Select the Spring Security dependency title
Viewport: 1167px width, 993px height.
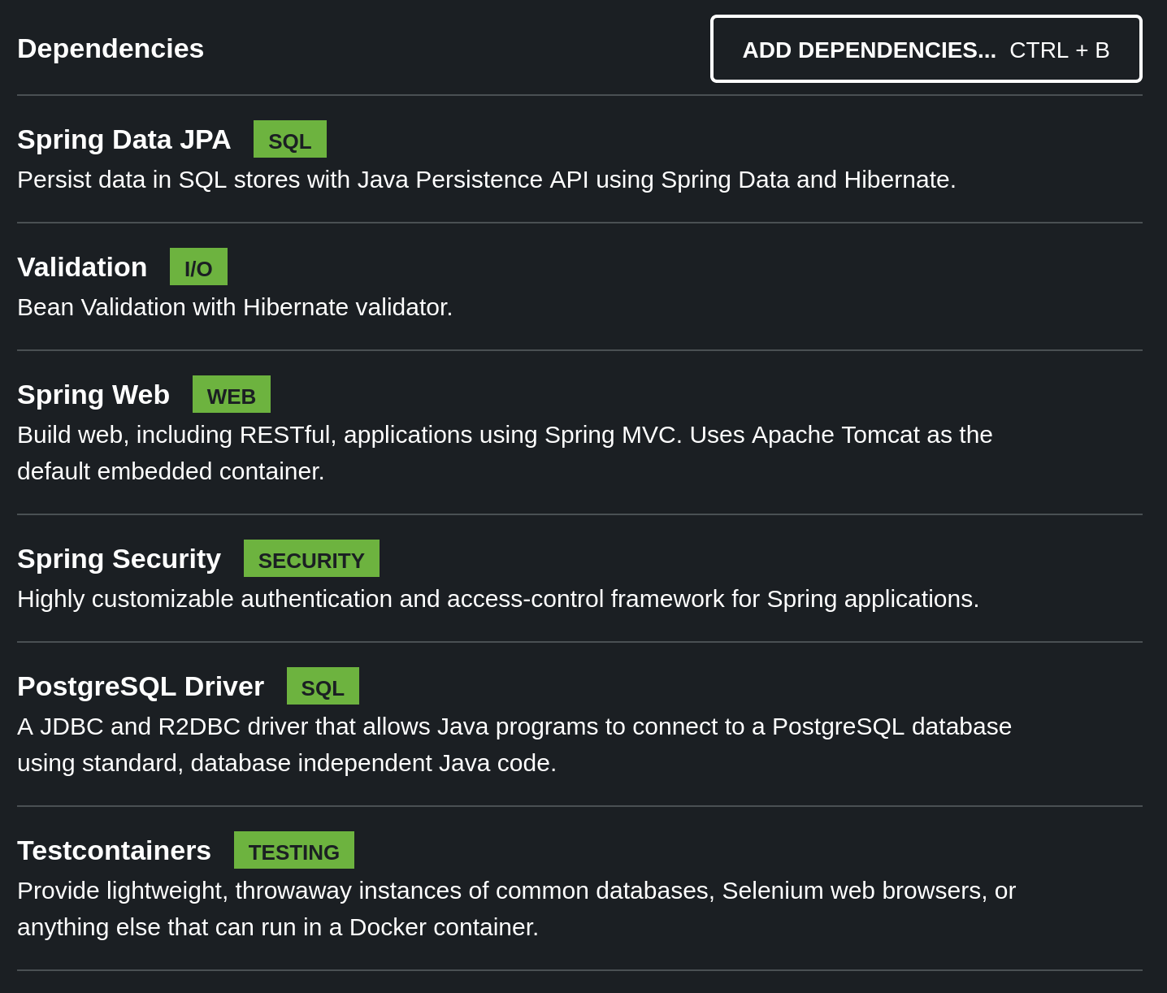(x=119, y=559)
